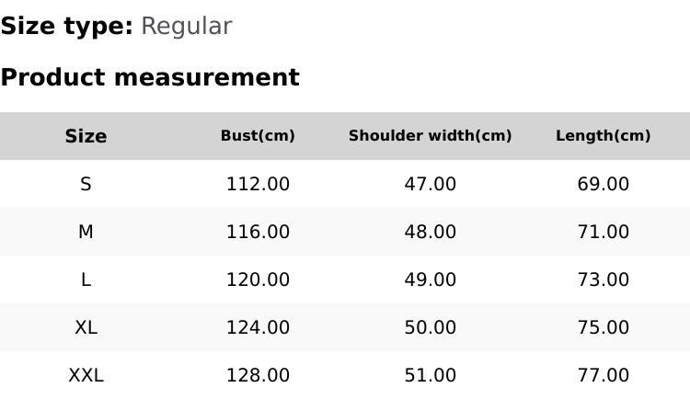
Task: Click the 48.00 shoulder width value
Action: point(430,232)
